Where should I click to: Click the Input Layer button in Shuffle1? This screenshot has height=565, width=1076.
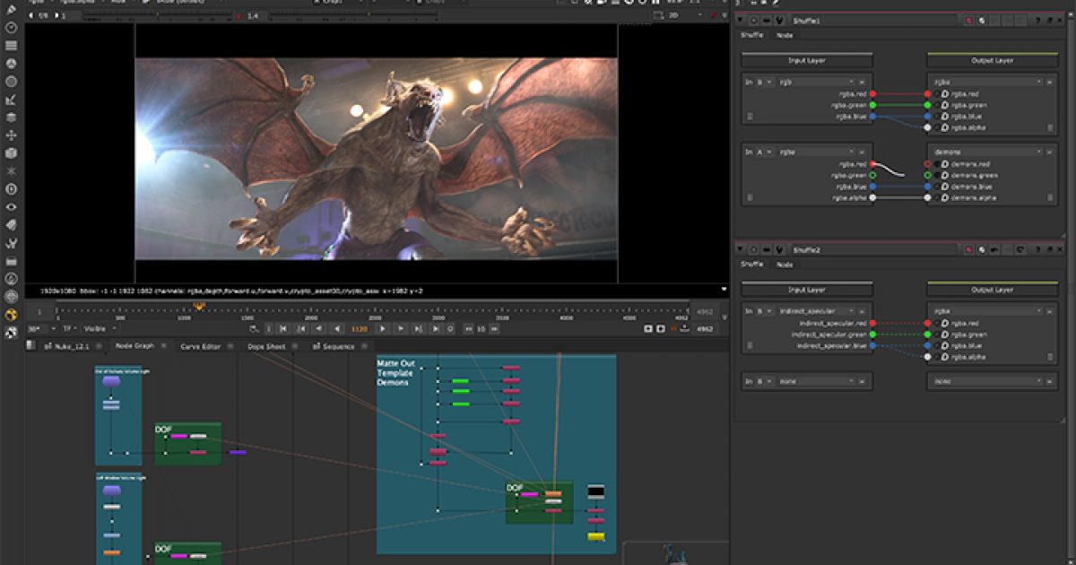tap(807, 60)
